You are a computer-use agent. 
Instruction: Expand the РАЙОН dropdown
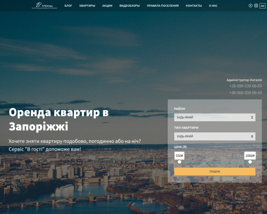tap(215, 117)
